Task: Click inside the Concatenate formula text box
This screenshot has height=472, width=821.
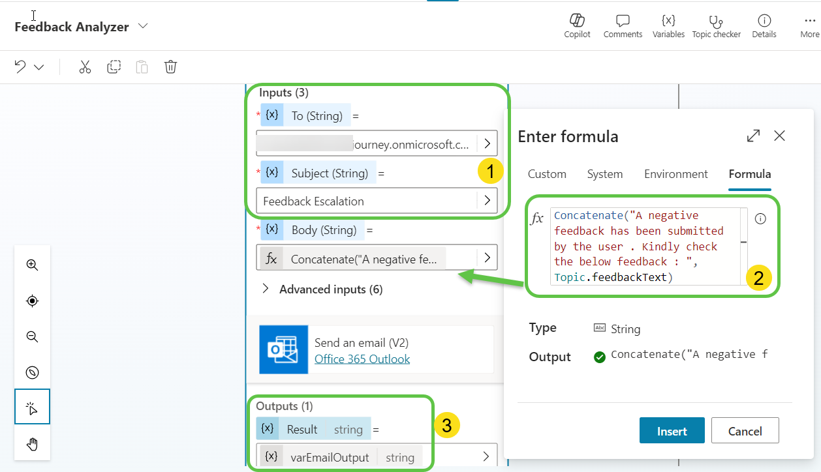Action: [x=646, y=246]
